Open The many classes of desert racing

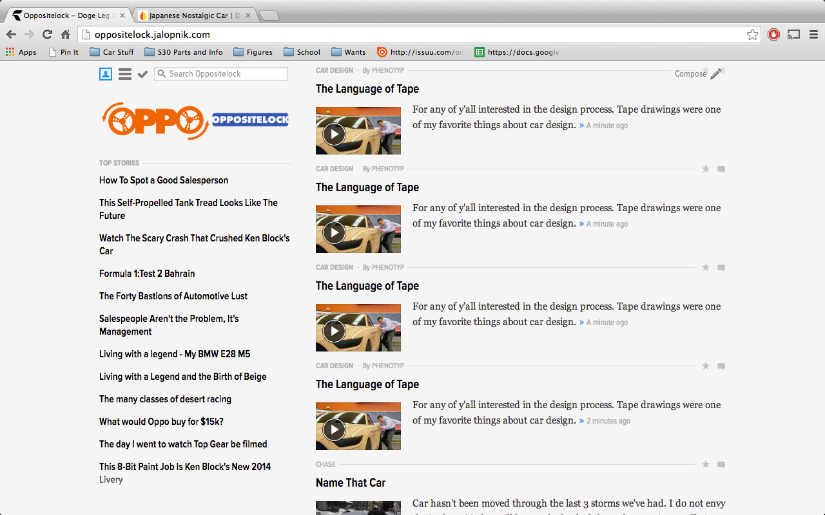pos(165,399)
